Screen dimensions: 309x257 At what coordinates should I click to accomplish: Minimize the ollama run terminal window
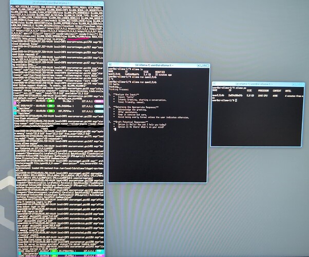point(201,65)
